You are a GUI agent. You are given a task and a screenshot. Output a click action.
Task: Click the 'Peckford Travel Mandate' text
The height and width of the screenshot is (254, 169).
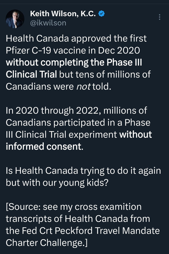pos(107,231)
